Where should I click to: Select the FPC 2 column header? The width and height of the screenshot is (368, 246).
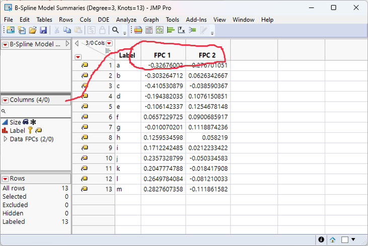207,55
